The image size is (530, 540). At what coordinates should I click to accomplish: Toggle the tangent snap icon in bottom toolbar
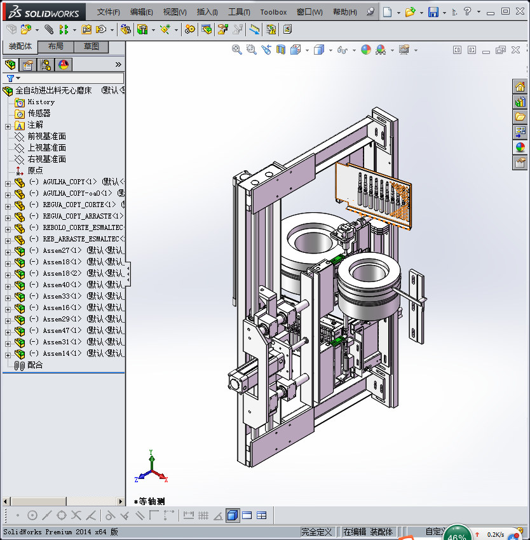[110, 515]
